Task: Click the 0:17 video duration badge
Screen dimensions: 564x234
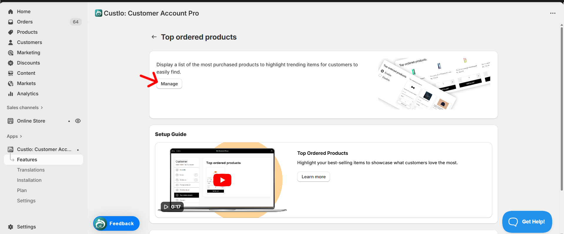Action: 172,207
